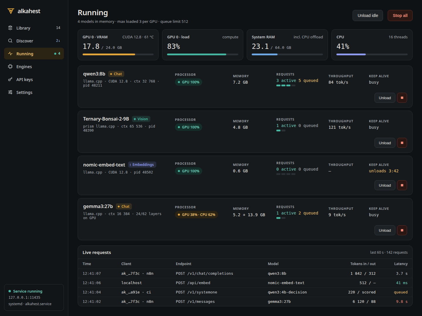422x316 pixels.
Task: Click the 'Service running' status text
Action: [28, 291]
